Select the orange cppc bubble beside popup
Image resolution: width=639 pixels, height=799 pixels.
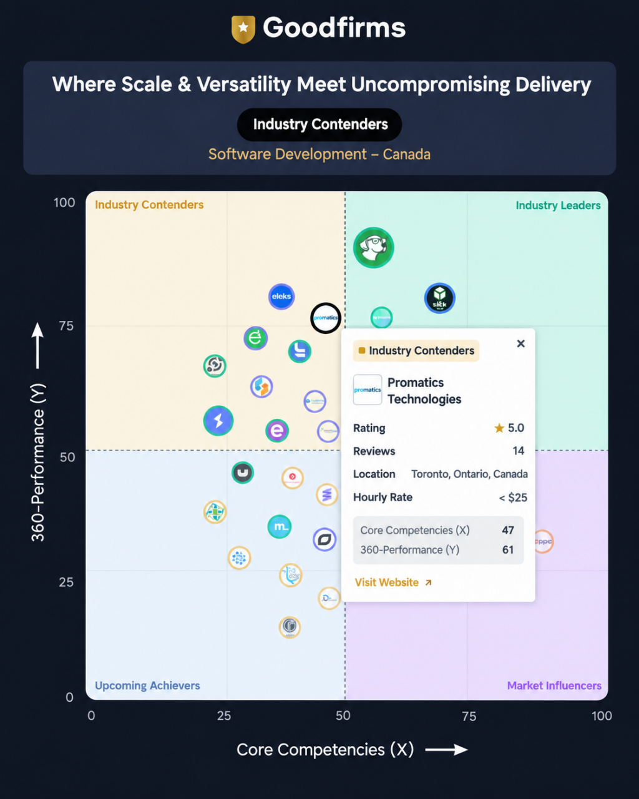click(x=544, y=542)
